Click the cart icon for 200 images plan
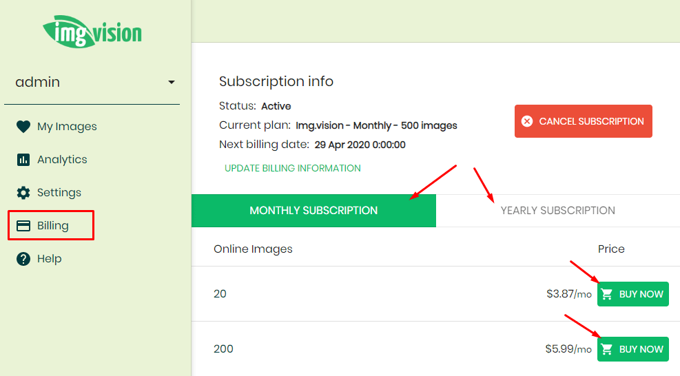Image resolution: width=680 pixels, height=376 pixels. coord(607,349)
